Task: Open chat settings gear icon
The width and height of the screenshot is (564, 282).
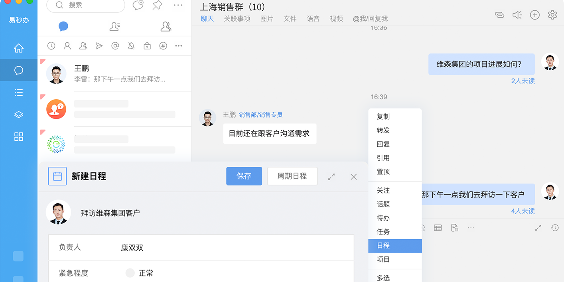Action: coord(552,15)
